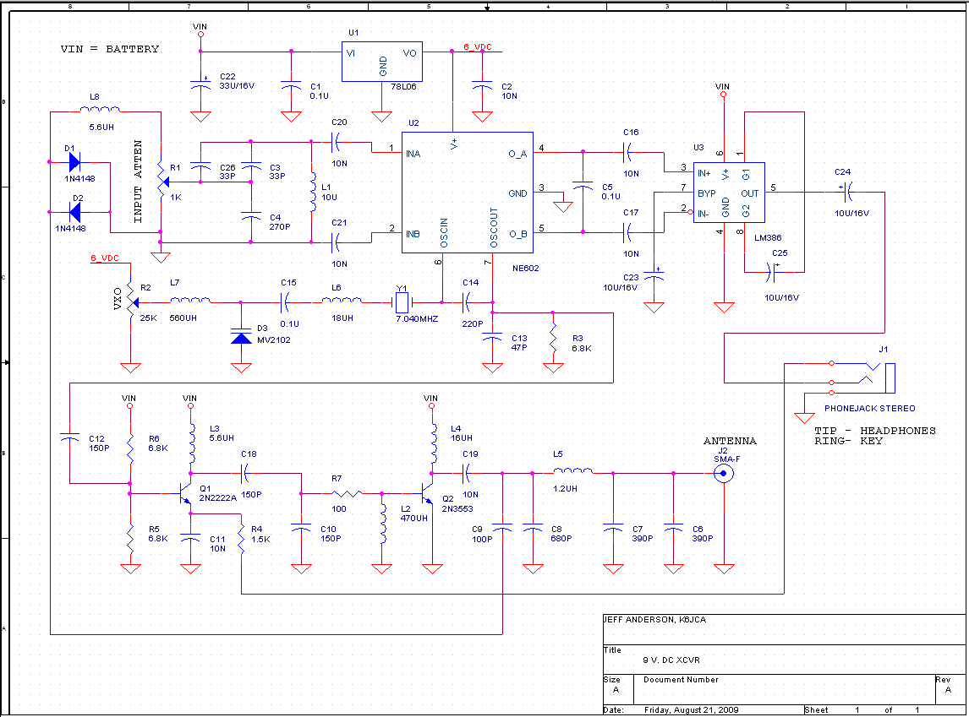Viewport: 969px width, 717px height.
Task: Click inductor L8 5.6UH
Action: (100, 110)
